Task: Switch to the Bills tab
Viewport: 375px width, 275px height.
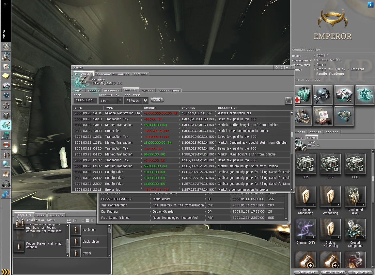Action: 79,90
